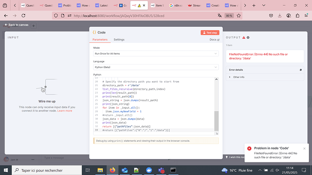Viewport: 312px width, 175px height.
Task: Run the Test step button
Action: [210, 32]
